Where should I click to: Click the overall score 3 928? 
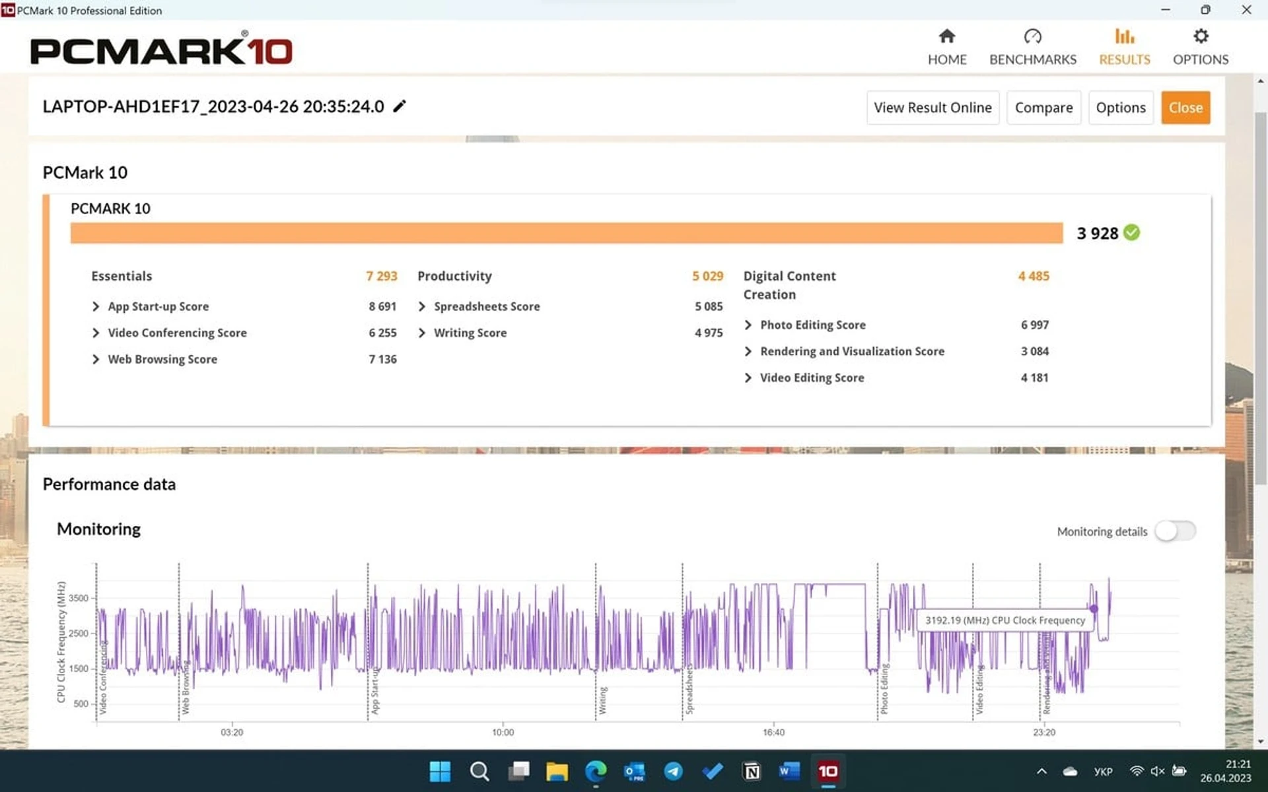pyautogui.click(x=1097, y=233)
